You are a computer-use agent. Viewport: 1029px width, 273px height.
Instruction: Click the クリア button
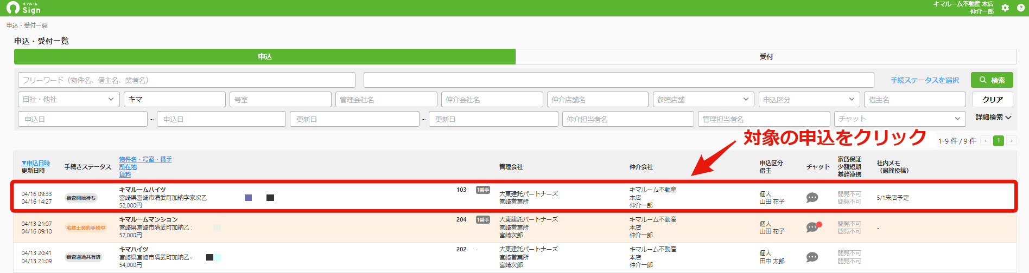[992, 100]
